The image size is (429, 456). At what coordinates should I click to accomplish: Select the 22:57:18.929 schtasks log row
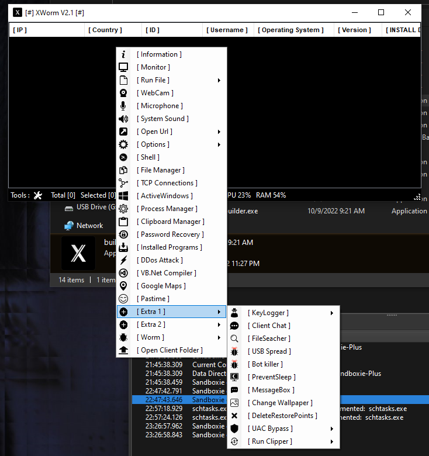click(281, 409)
